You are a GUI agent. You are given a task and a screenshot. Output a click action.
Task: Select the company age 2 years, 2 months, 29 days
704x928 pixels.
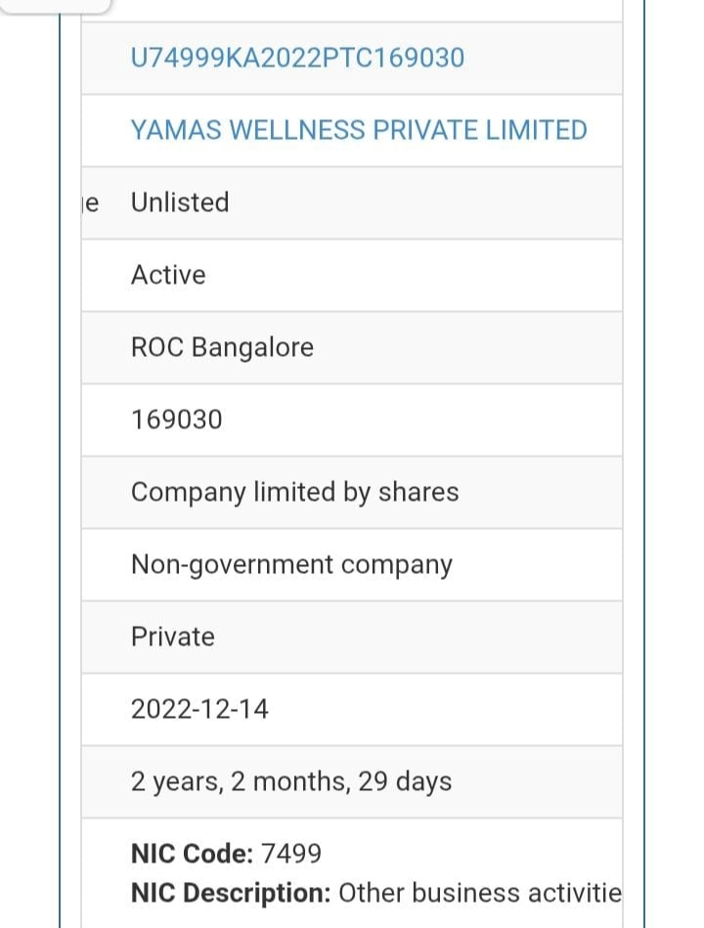tap(291, 782)
